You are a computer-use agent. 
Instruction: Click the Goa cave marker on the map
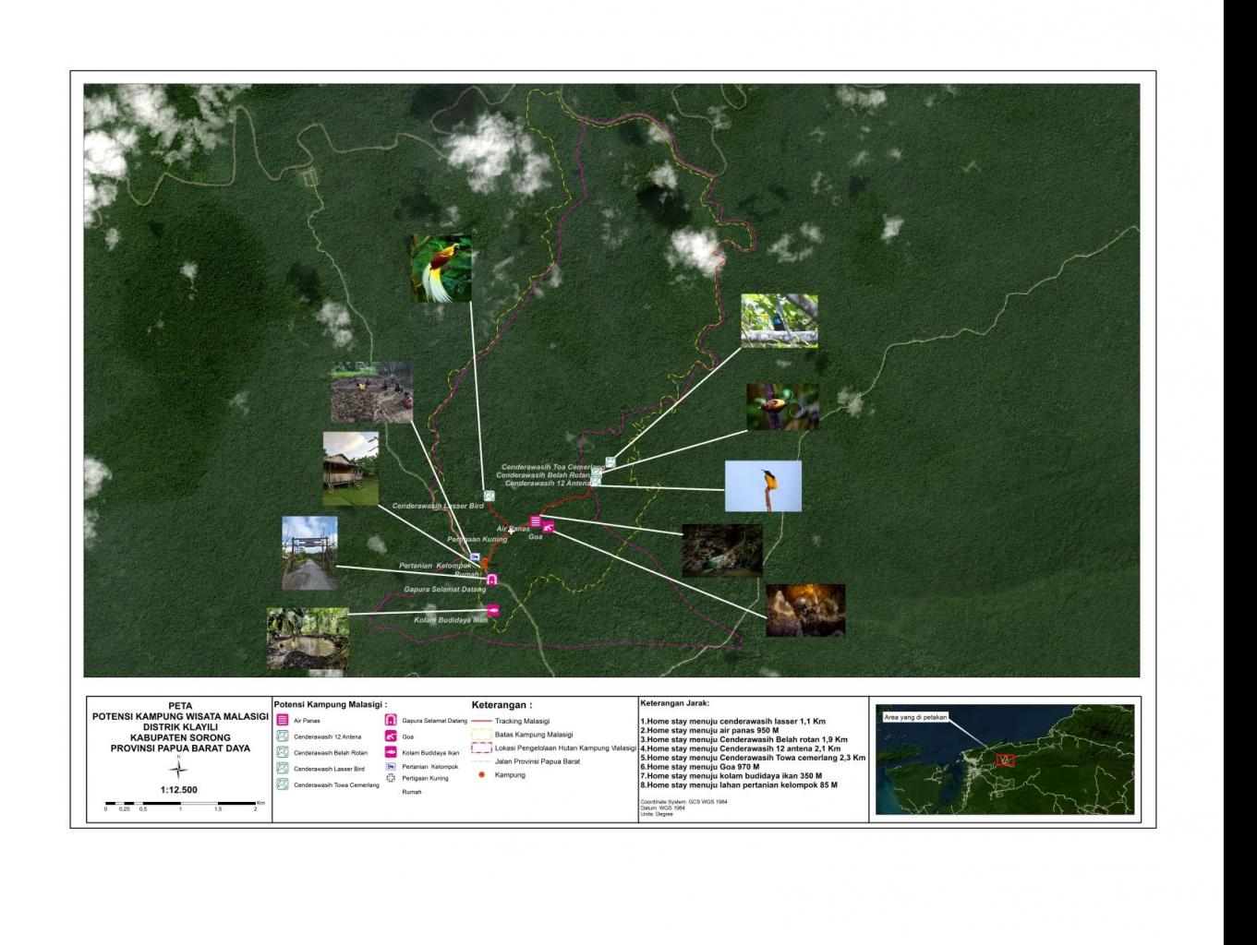click(x=549, y=528)
